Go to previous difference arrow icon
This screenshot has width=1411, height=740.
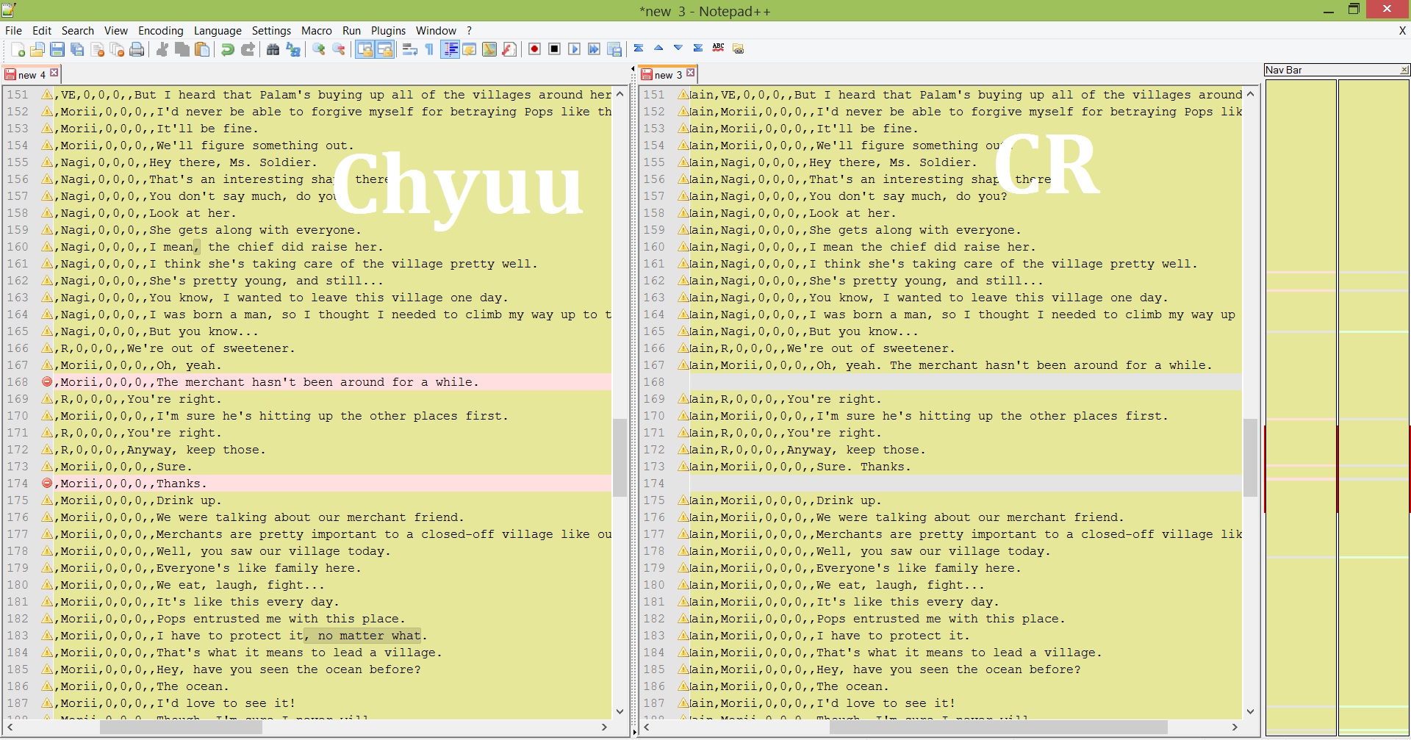(658, 49)
